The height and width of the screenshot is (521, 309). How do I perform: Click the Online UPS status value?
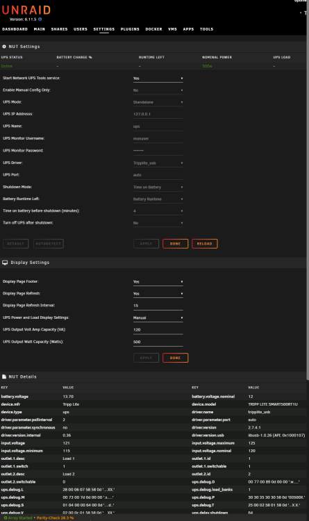point(7,66)
